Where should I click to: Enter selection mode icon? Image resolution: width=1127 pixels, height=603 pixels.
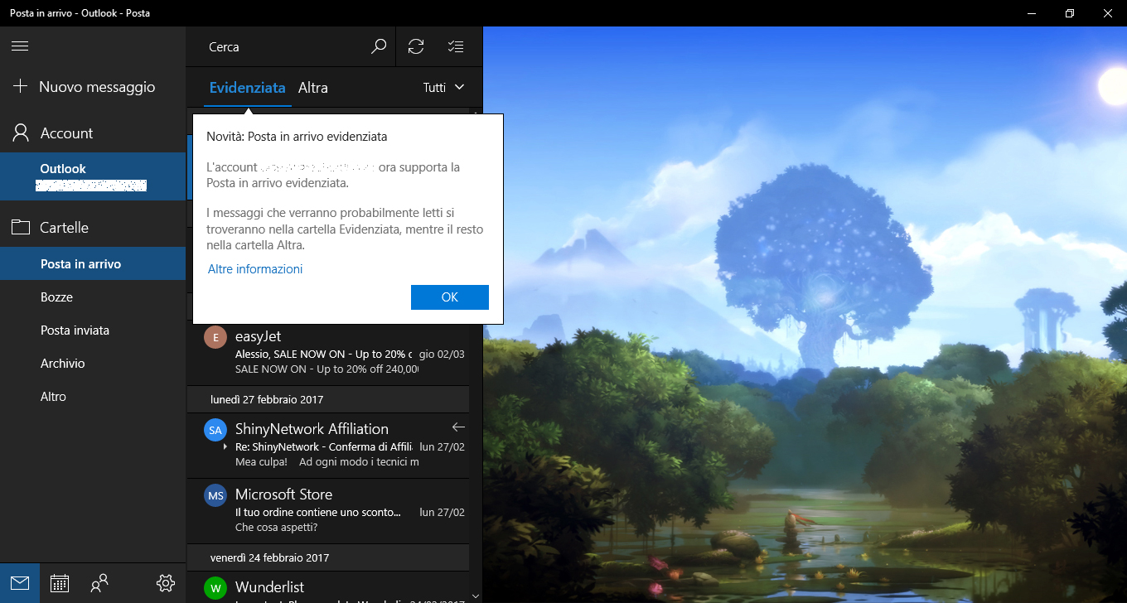(456, 46)
